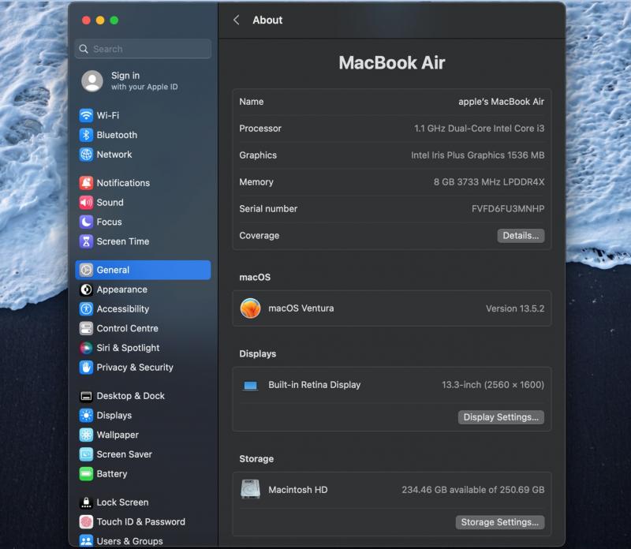The image size is (631, 549).
Task: Open the Network globe icon
Action: (86, 155)
